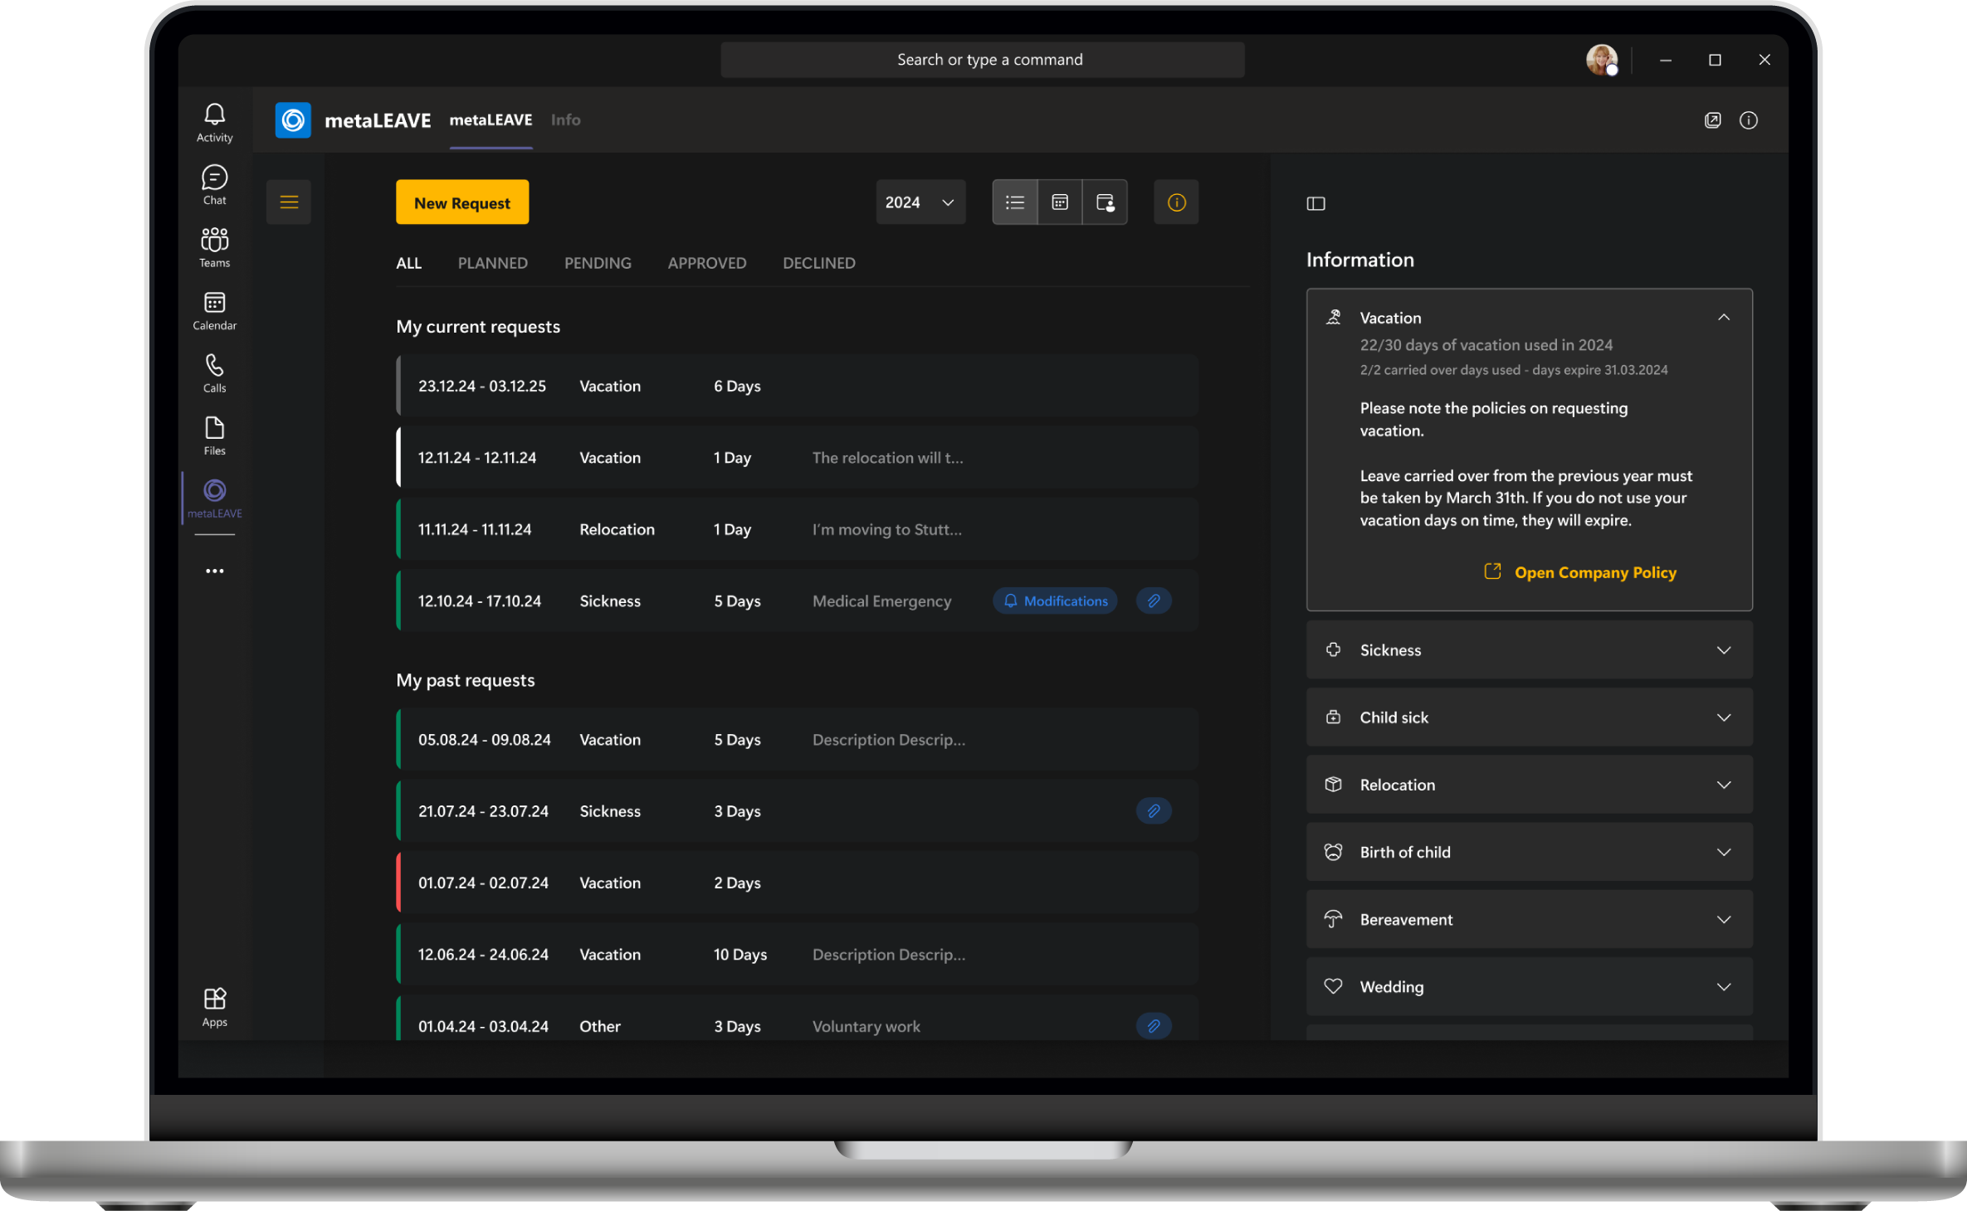Open the Teams section icon
1967x1211 pixels.
point(214,248)
